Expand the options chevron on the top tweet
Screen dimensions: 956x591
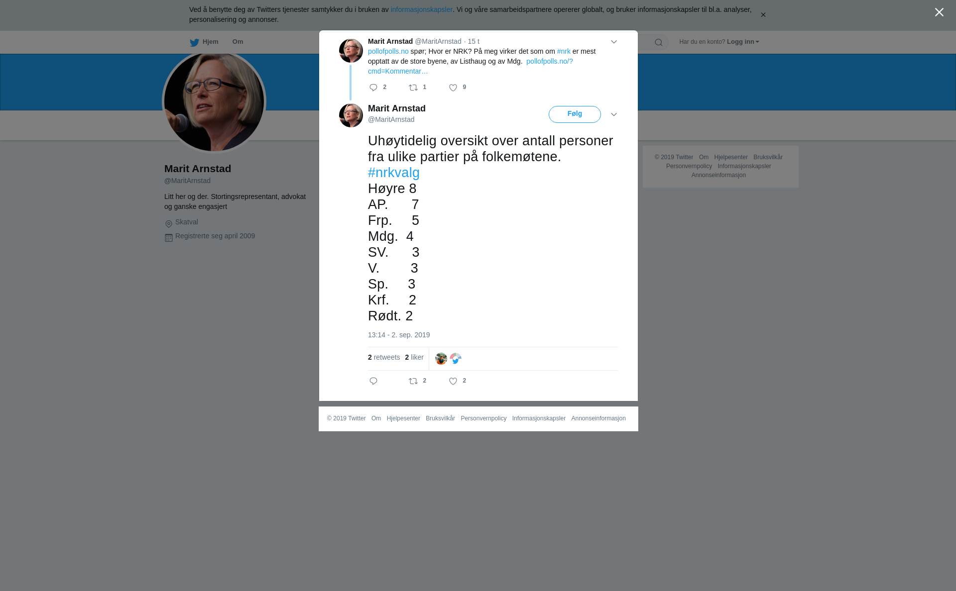(x=614, y=42)
